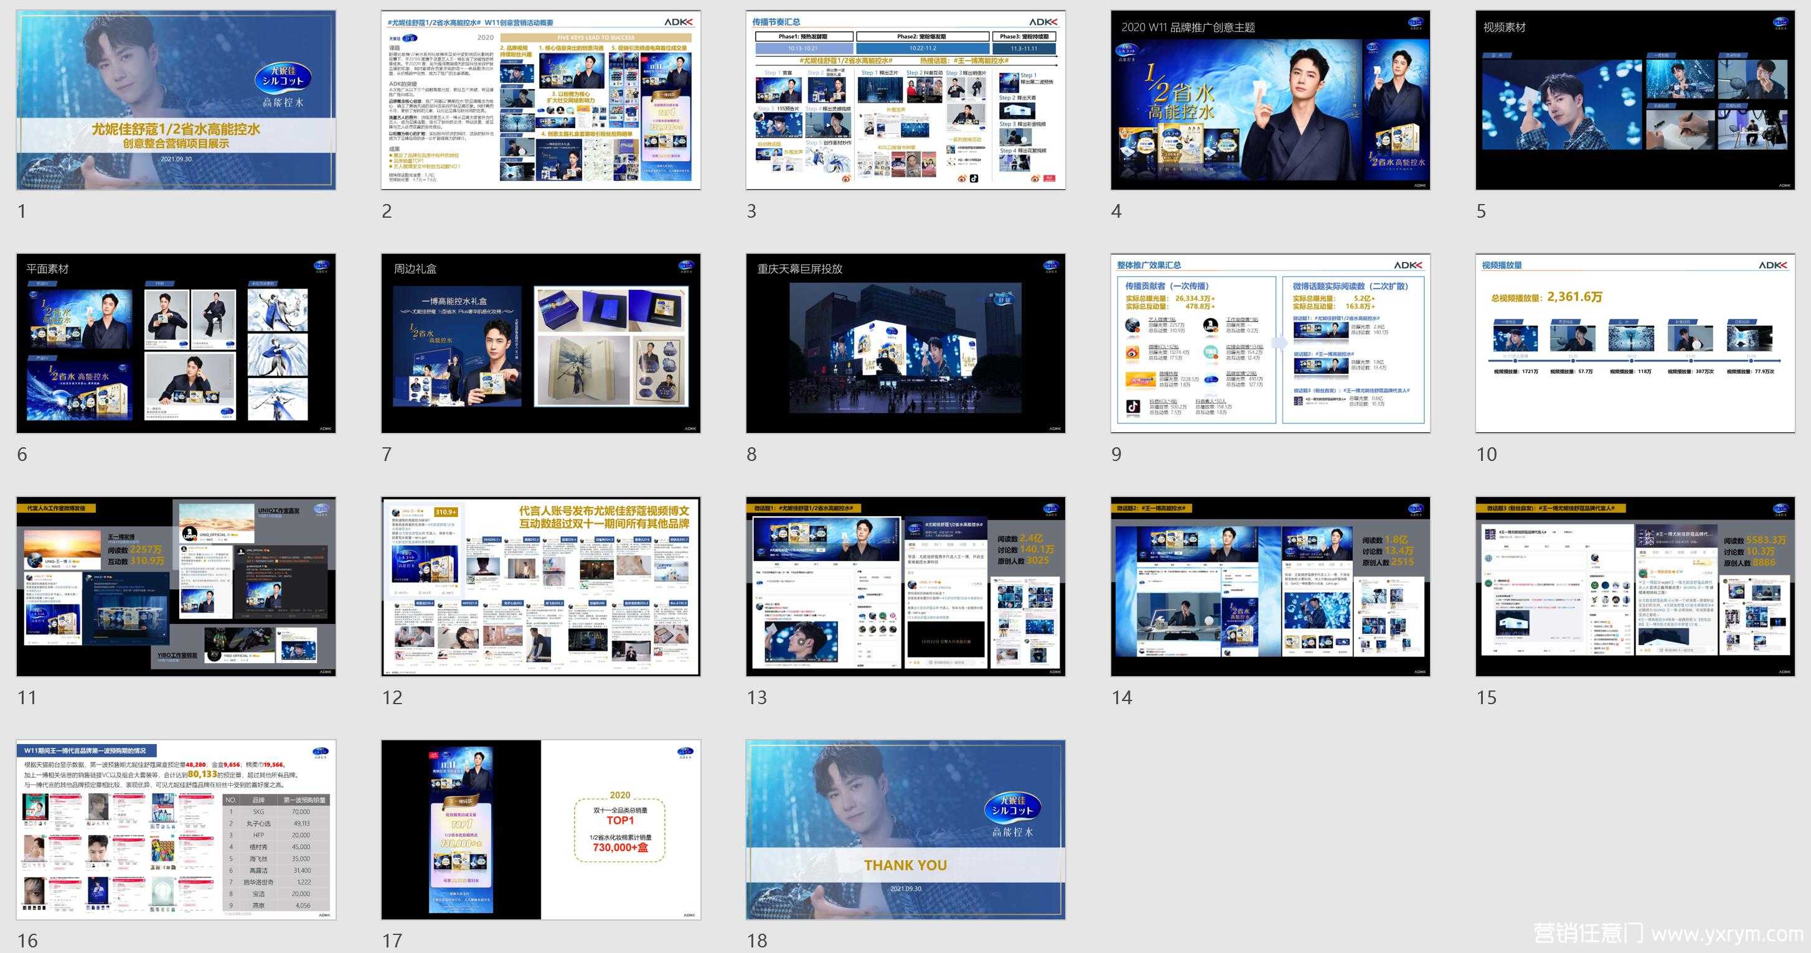Select slide 16 presale table thumbnail

tap(176, 829)
